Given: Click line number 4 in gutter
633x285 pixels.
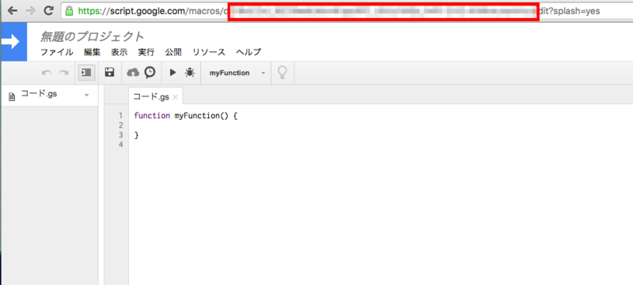Looking at the screenshot, I should (121, 145).
